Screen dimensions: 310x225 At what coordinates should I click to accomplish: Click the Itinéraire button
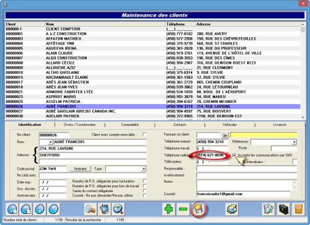80,169
